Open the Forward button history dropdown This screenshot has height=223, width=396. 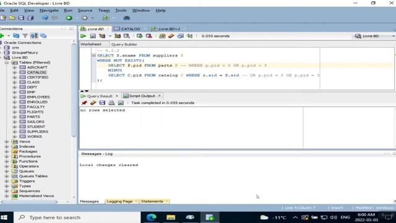pyautogui.click(x=92, y=18)
